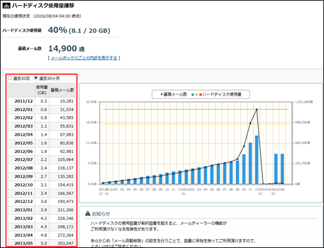324x248 pixels.
Task: Click the 1,331,000通 right axis label
Action: [304, 102]
